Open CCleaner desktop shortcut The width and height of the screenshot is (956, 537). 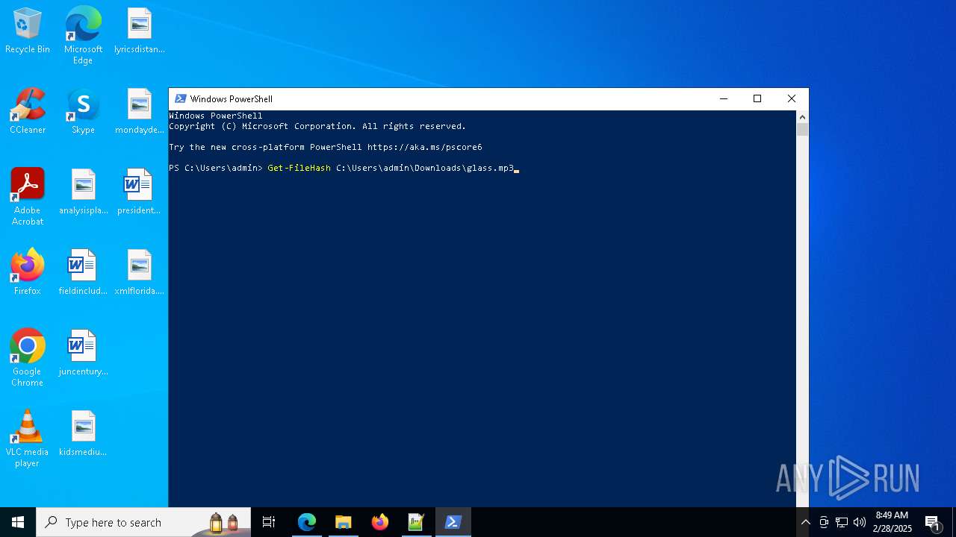coord(28,112)
